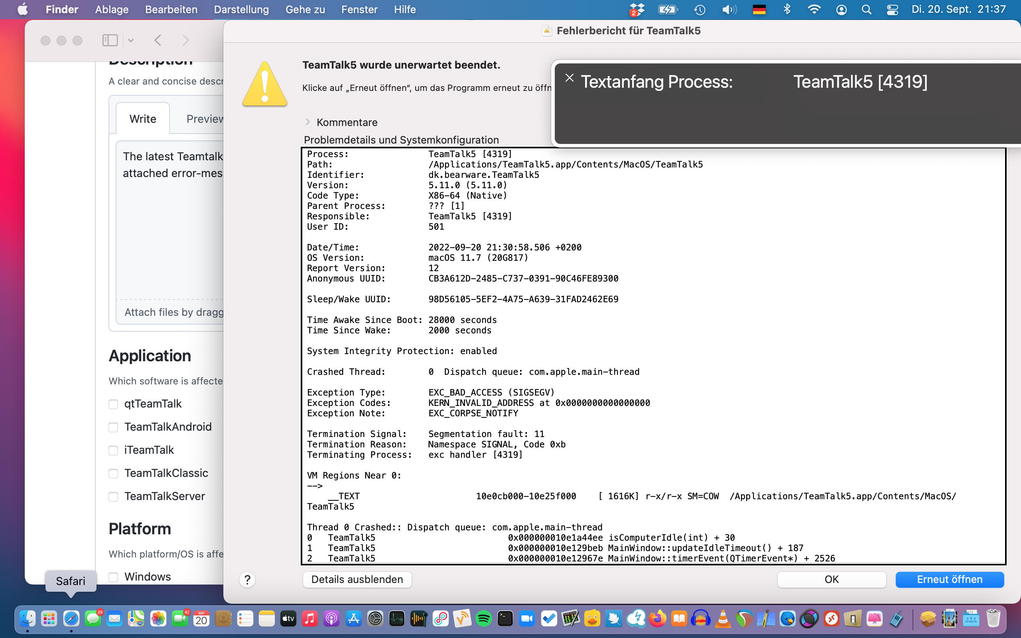Screen dimensions: 1021x638
Task: Open Terminal from the Dock
Action: [x=505, y=619]
